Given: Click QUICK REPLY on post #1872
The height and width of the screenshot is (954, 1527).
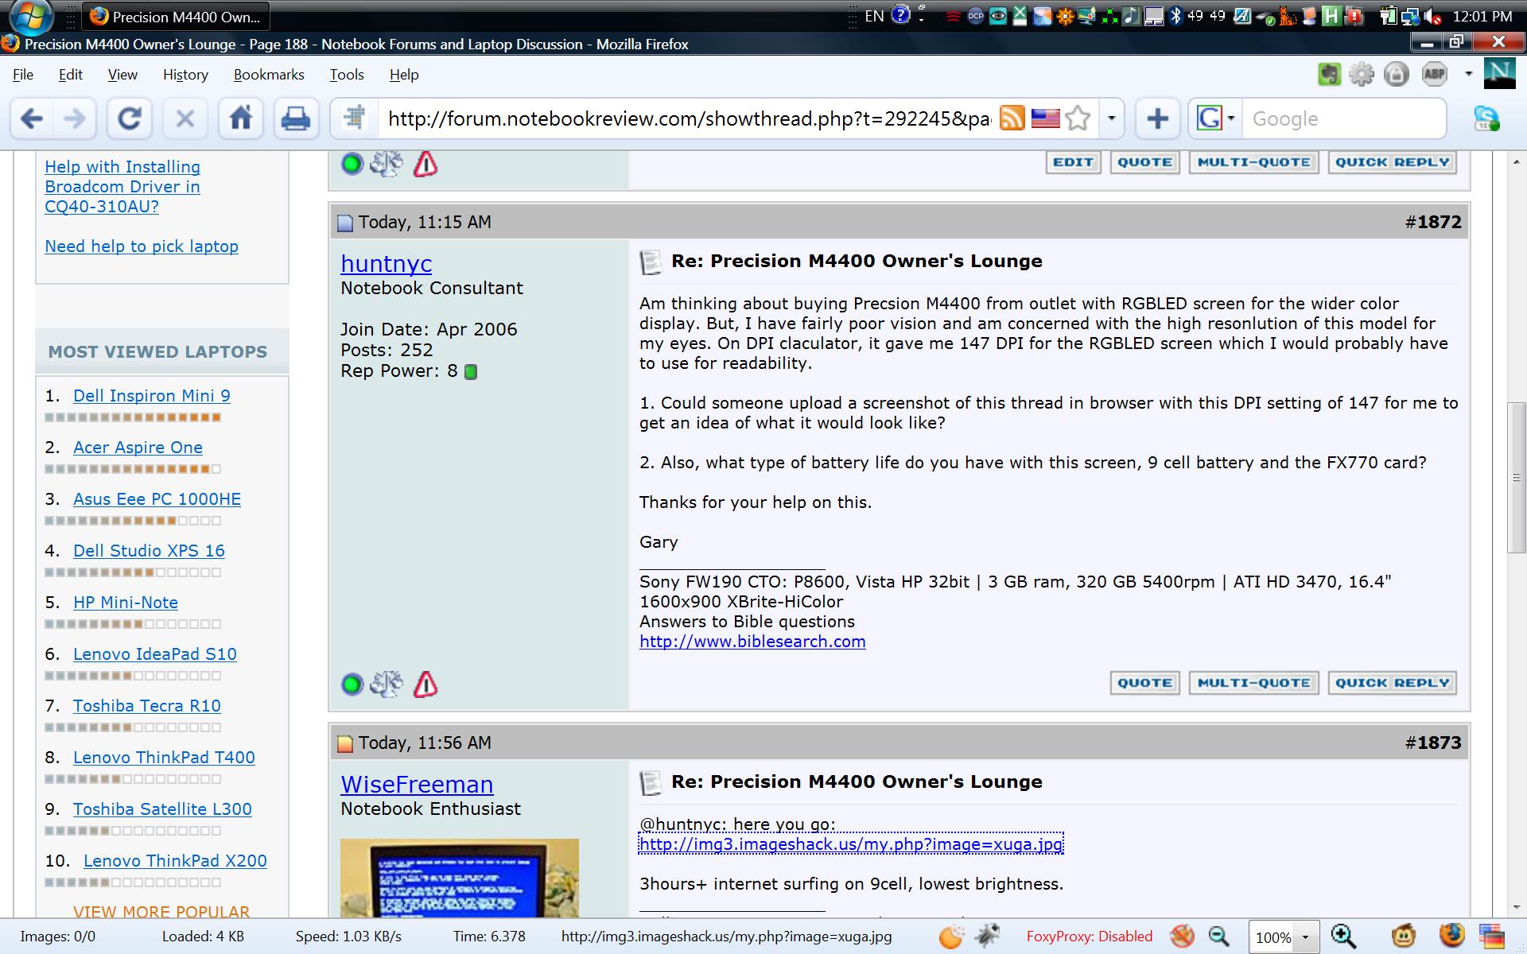Looking at the screenshot, I should 1392,683.
